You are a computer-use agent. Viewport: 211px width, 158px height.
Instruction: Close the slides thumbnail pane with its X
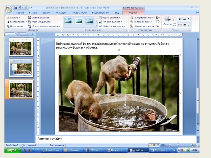pos(33,34)
